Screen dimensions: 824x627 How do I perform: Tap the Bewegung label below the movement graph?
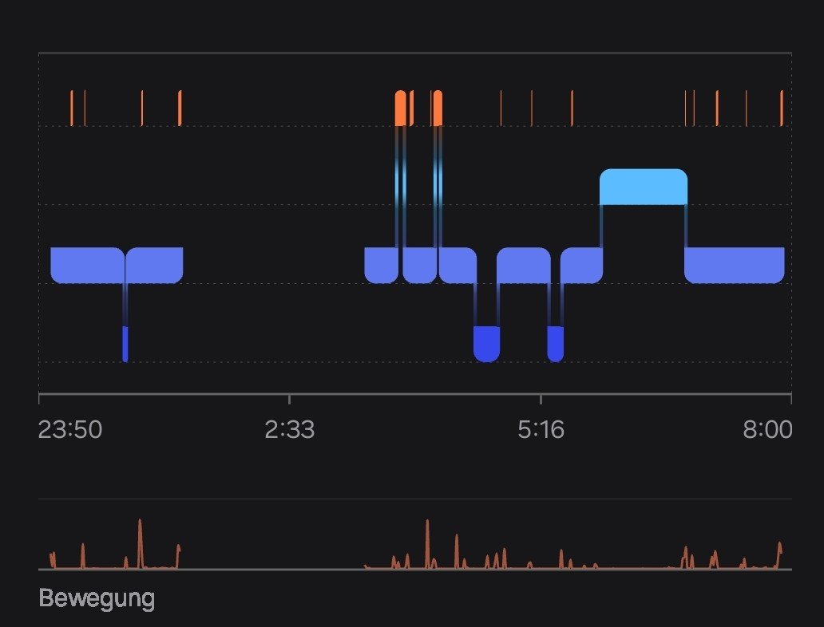(97, 598)
